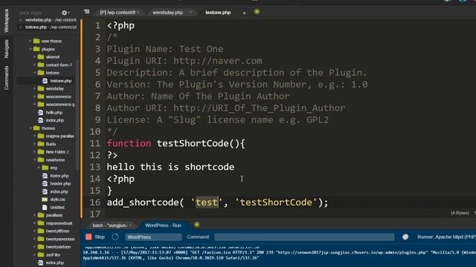Viewport: 476px width, 267px height.
Task: Click the WordPress run config name field
Action: click(x=154, y=237)
